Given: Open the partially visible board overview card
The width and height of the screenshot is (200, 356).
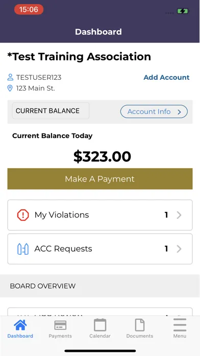Looking at the screenshot, I should (100, 311).
